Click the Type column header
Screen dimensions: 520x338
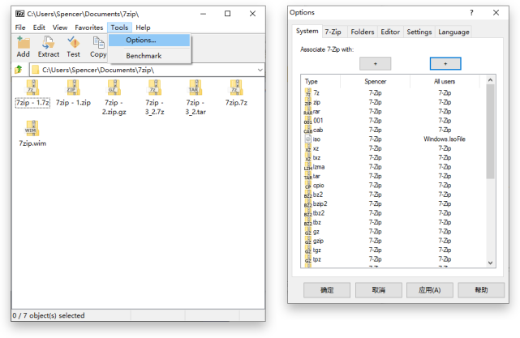tap(321, 82)
